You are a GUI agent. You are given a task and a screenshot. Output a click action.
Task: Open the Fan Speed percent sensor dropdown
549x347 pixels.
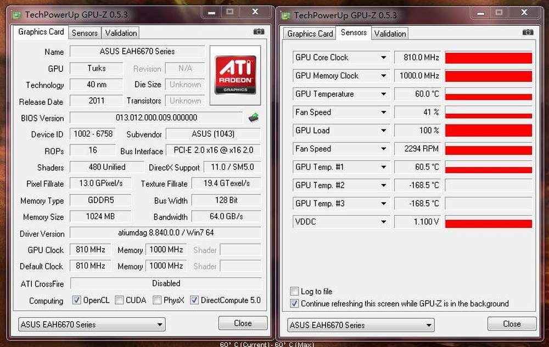coord(384,112)
